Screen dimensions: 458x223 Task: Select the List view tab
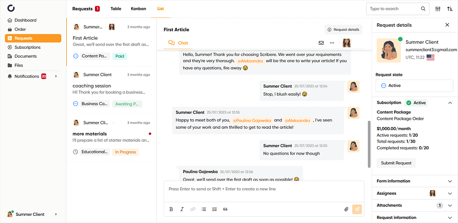pyautogui.click(x=160, y=9)
